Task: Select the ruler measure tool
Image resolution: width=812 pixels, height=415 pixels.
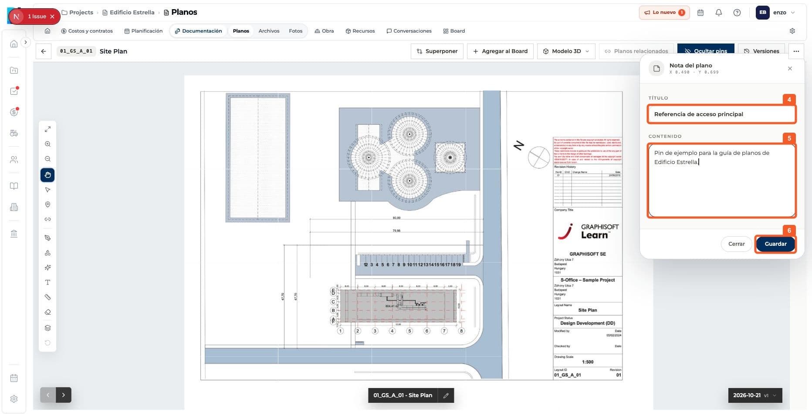Action: click(47, 297)
